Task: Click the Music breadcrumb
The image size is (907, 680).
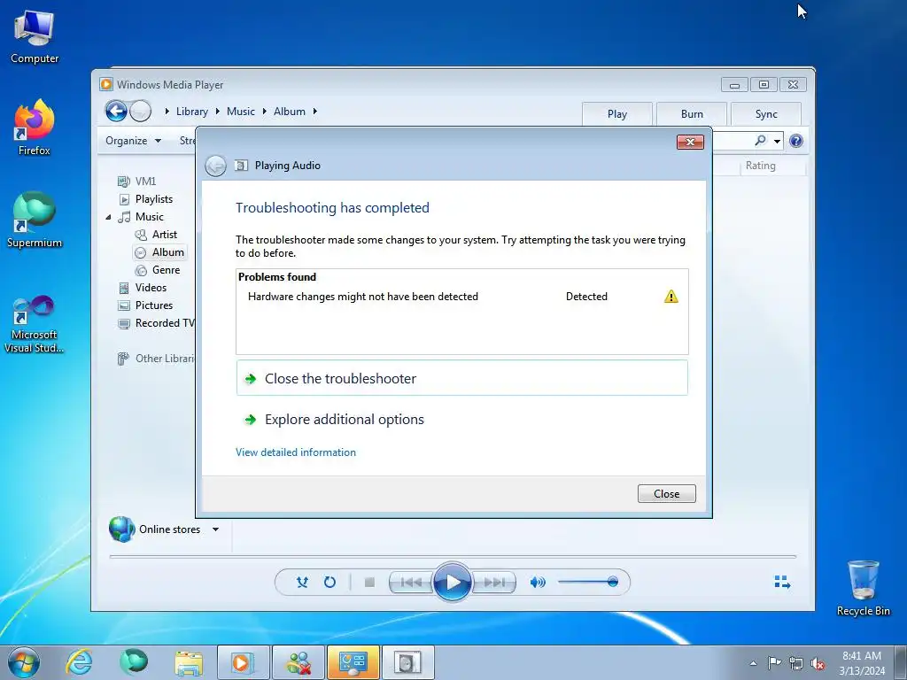Action: [241, 111]
